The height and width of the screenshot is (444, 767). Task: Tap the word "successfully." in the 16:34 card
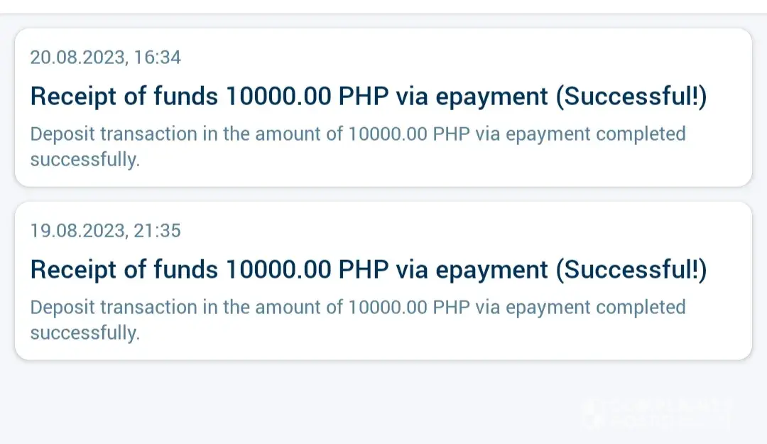click(x=85, y=160)
